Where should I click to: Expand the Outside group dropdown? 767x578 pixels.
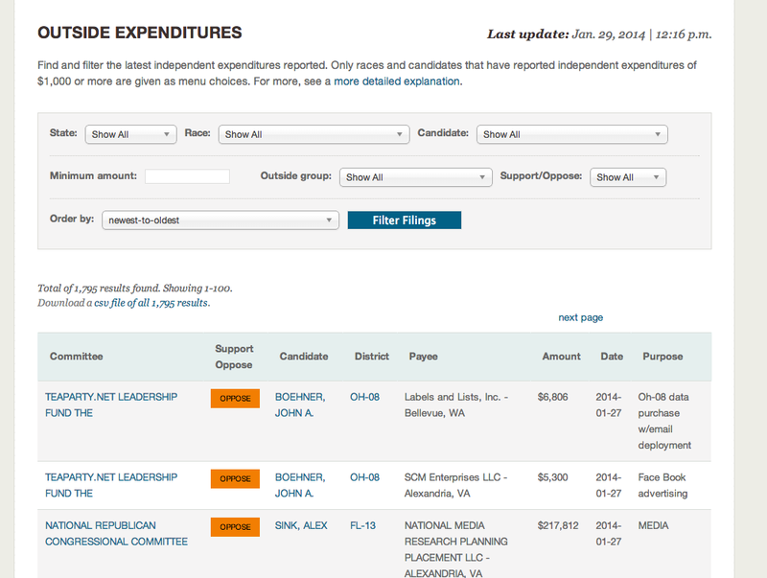pos(415,177)
